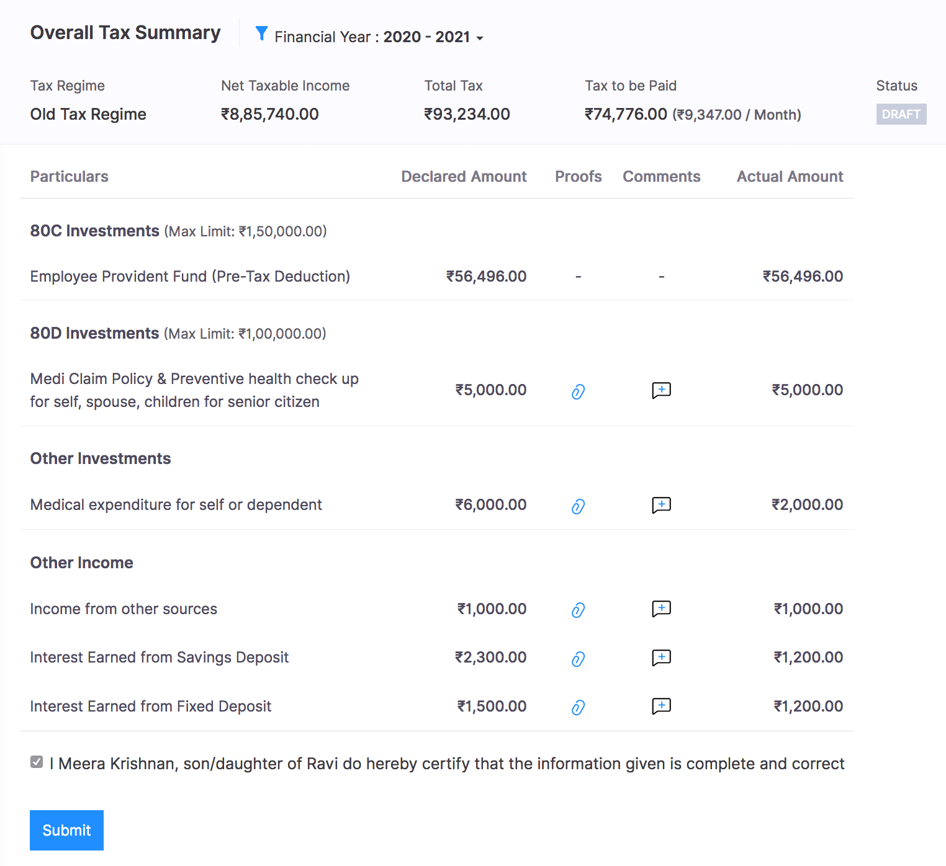The height and width of the screenshot is (866, 946).
Task: Add comment on Fixed Deposit interest row
Action: (x=661, y=706)
